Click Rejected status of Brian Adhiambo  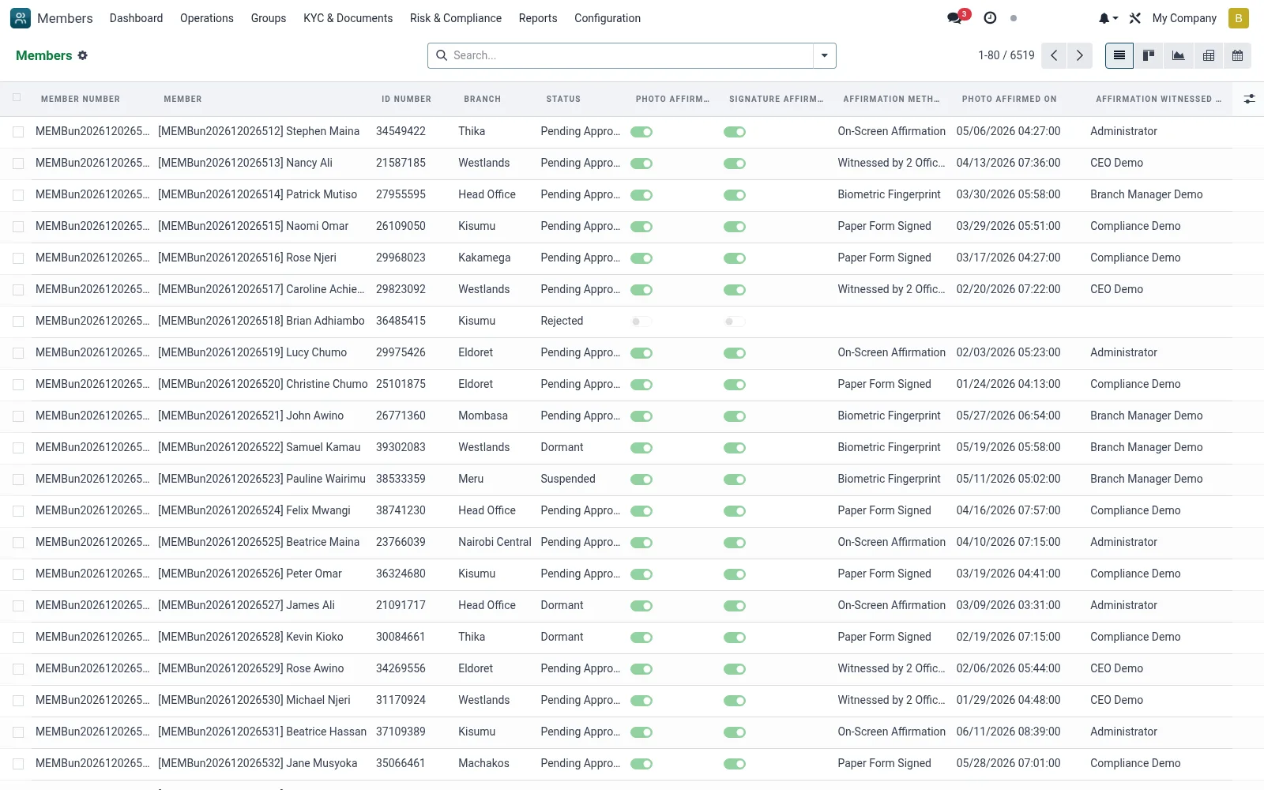click(562, 321)
